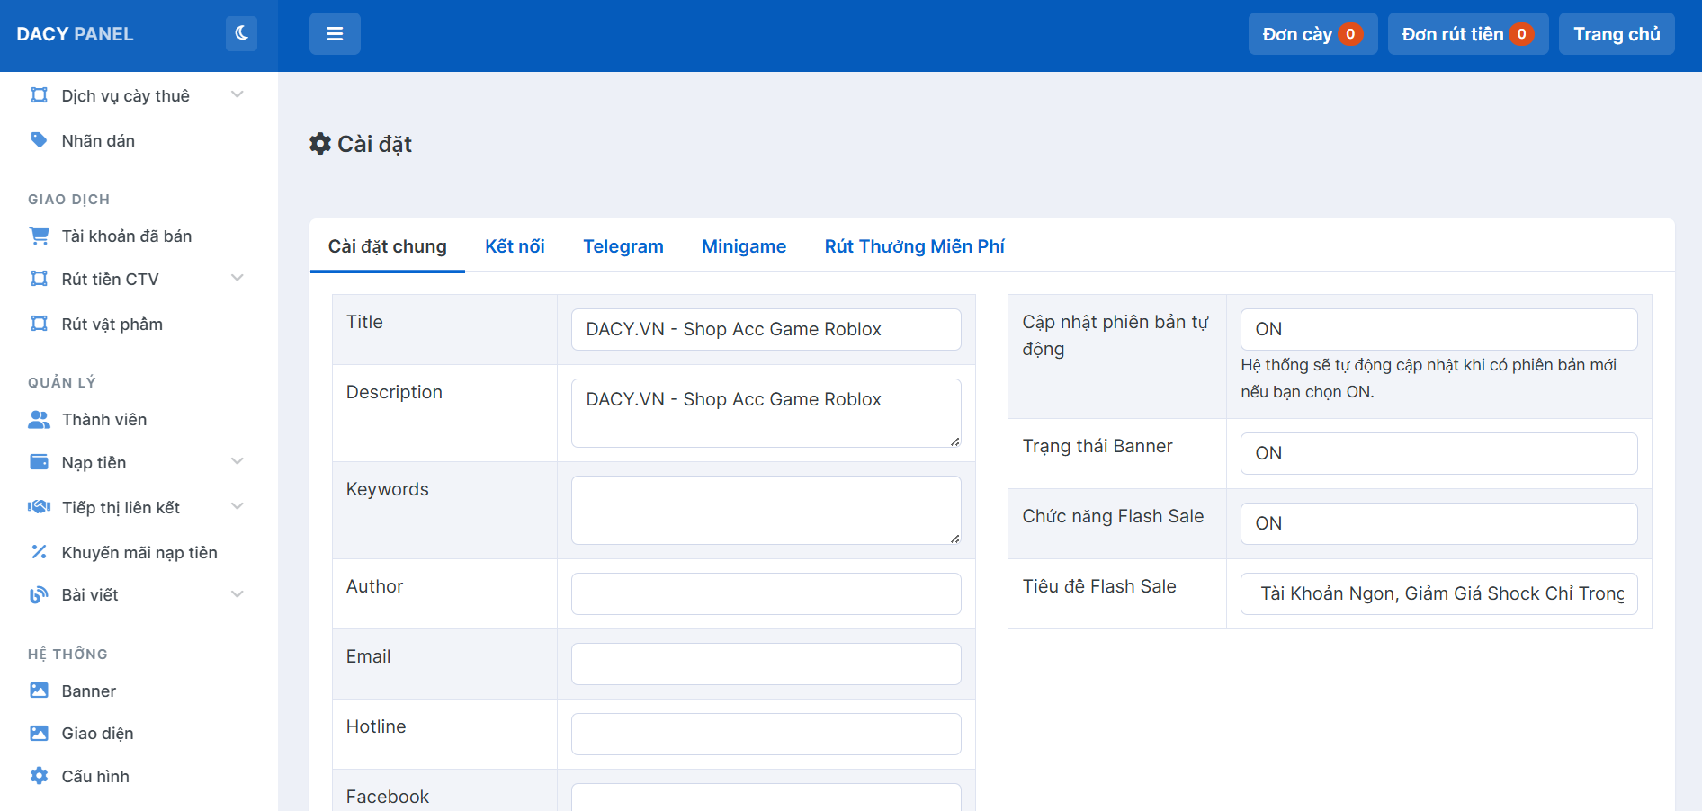Click the Nhãn dán tag icon
The height and width of the screenshot is (811, 1702).
pos(39,140)
